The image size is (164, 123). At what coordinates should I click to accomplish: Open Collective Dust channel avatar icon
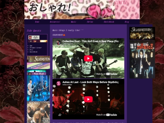click(59, 43)
